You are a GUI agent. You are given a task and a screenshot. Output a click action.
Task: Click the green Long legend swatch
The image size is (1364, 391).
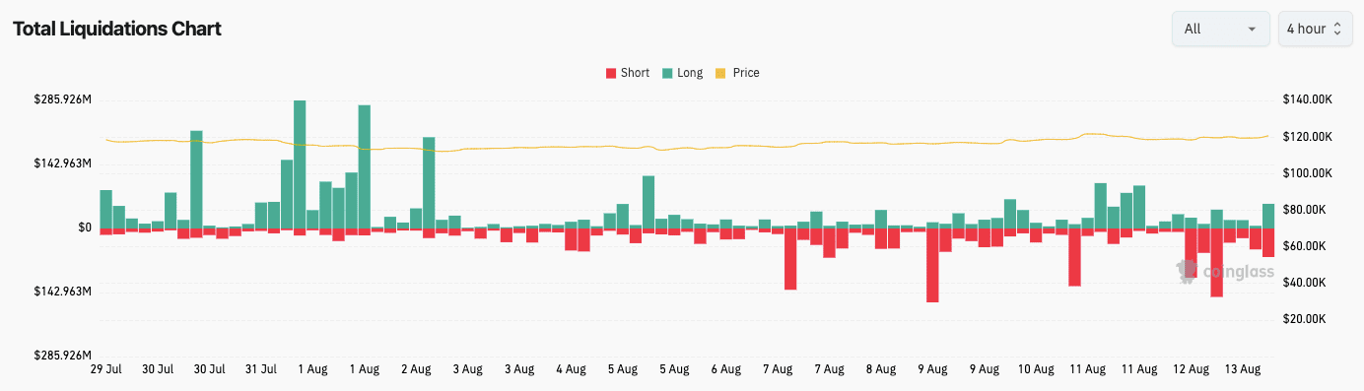667,73
